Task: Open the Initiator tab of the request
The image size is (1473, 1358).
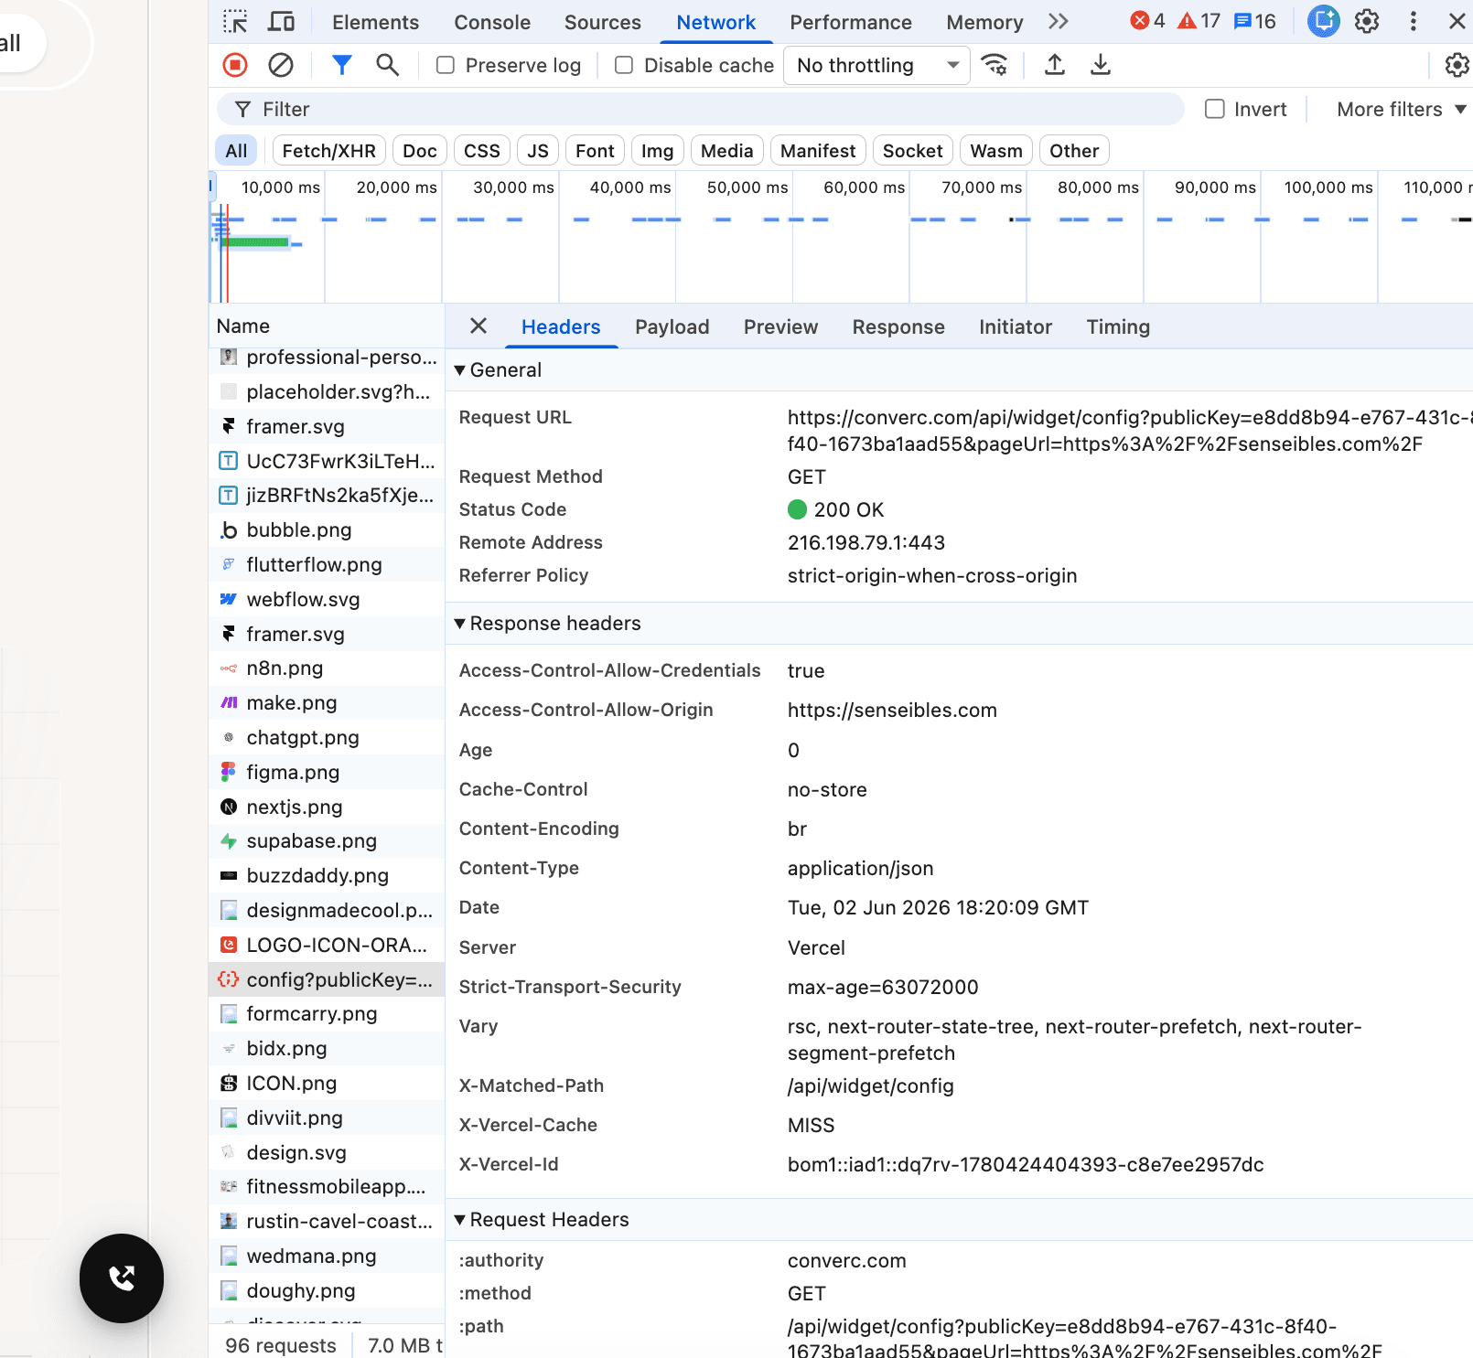Action: click(x=1016, y=326)
